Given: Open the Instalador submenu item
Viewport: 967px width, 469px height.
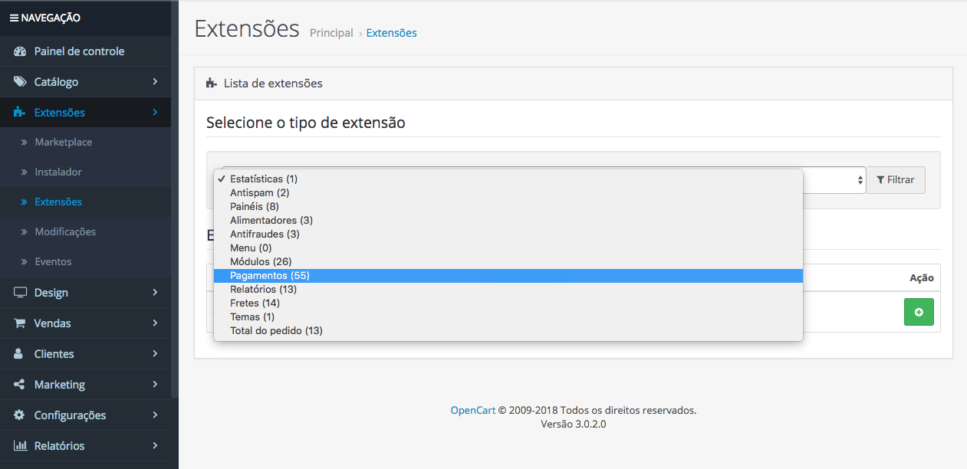Looking at the screenshot, I should pyautogui.click(x=58, y=172).
